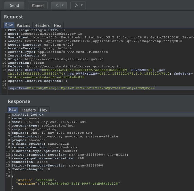The height and width of the screenshot is (191, 194).
Task: Switch to the Response Raw tab
Action: [13, 110]
